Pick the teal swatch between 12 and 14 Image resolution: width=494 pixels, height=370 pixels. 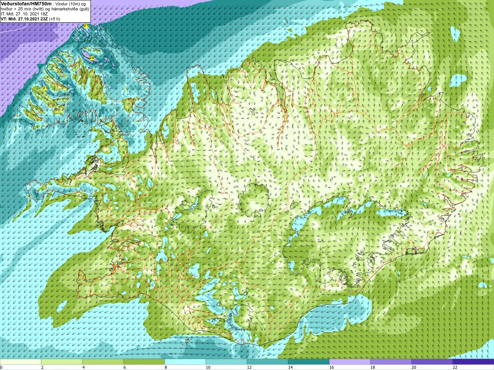pos(267,362)
